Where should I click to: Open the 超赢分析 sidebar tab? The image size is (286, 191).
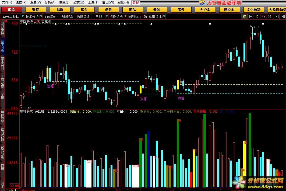2,152
